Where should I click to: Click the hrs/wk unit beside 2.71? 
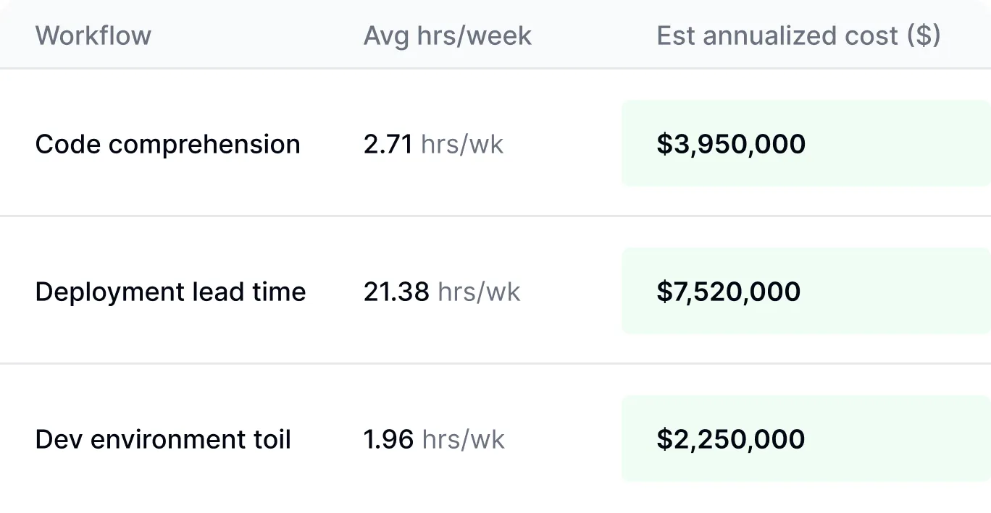462,144
